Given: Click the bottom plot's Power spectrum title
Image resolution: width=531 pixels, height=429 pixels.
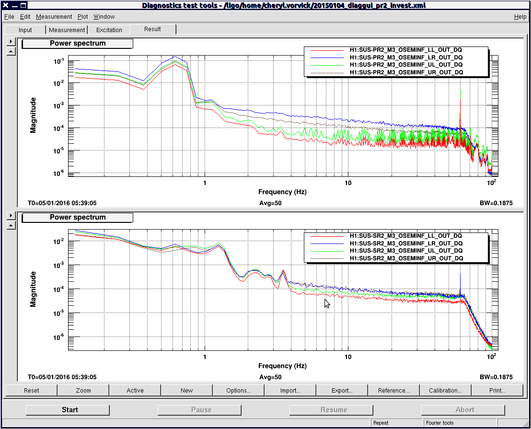Looking at the screenshot, I should (x=78, y=218).
